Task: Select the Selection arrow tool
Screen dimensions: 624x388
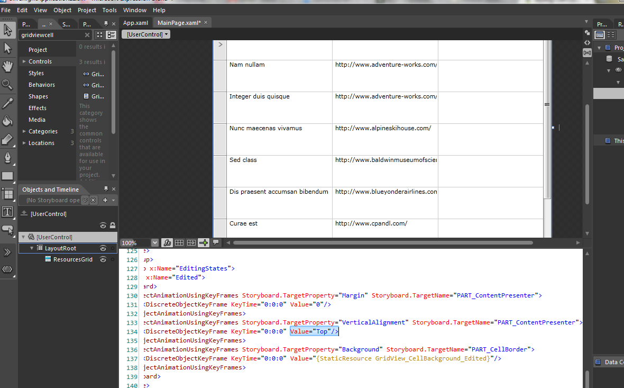Action: 7,30
